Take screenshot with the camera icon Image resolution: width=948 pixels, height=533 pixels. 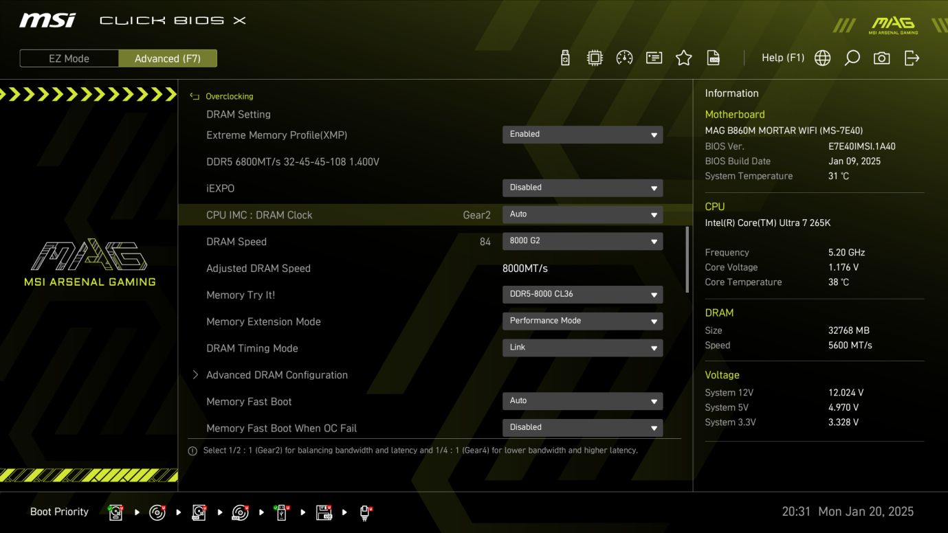[x=881, y=58]
